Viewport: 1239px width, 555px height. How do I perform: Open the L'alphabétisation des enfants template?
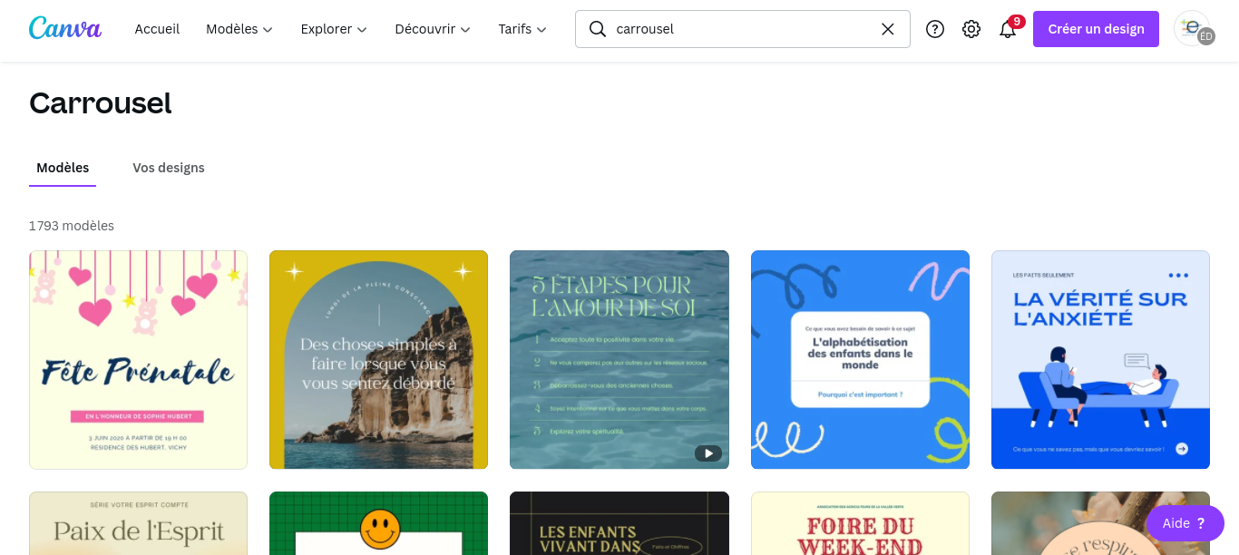pyautogui.click(x=860, y=360)
